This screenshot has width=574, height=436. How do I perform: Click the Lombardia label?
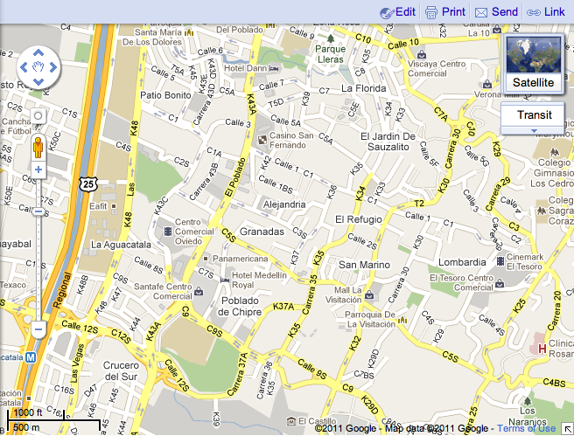tap(462, 262)
